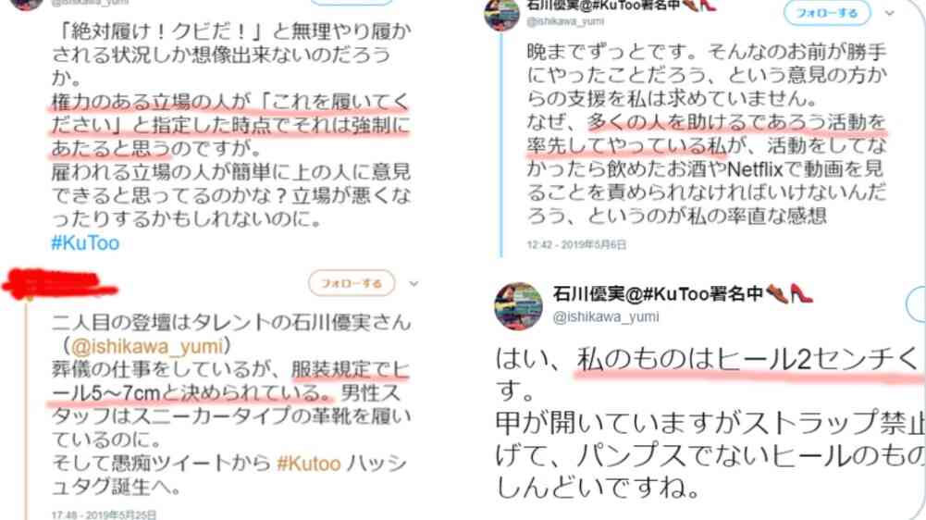926x520 pixels.
Task: Click the @ishikawa_yumi handle under the bottom-right name
Action: tap(606, 317)
